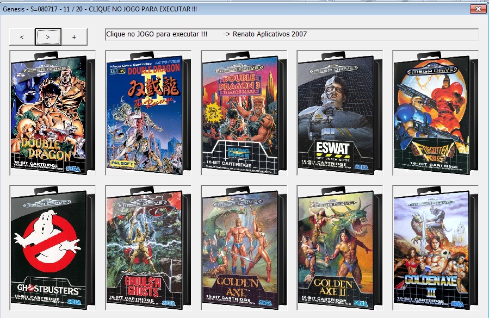The image size is (489, 318).
Task: Close the Genesis window
Action: (x=478, y=9)
